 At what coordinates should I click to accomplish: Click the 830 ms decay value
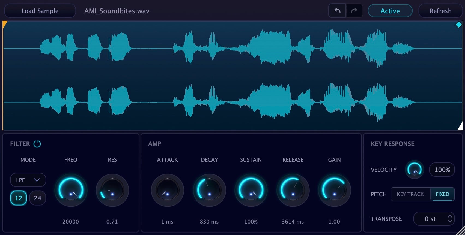tap(209, 222)
